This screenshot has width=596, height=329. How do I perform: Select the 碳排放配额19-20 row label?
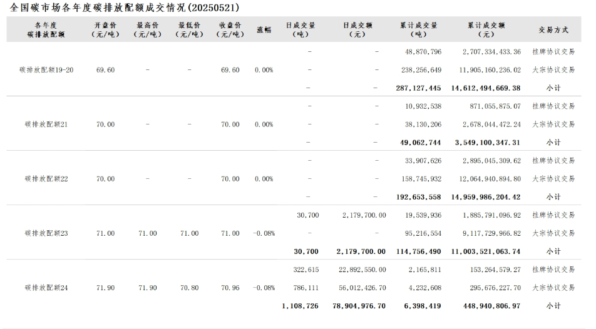click(x=46, y=70)
